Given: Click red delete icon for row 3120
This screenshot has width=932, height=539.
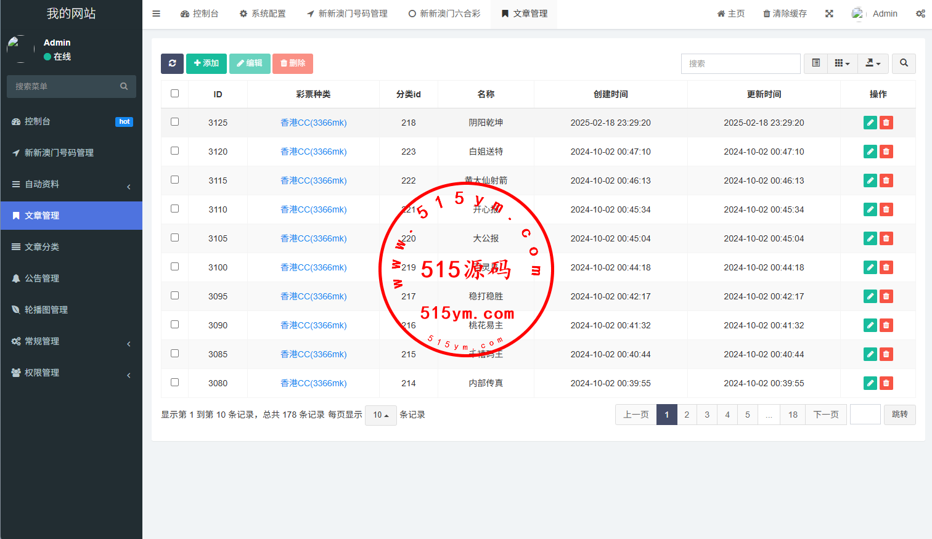Looking at the screenshot, I should click(886, 152).
